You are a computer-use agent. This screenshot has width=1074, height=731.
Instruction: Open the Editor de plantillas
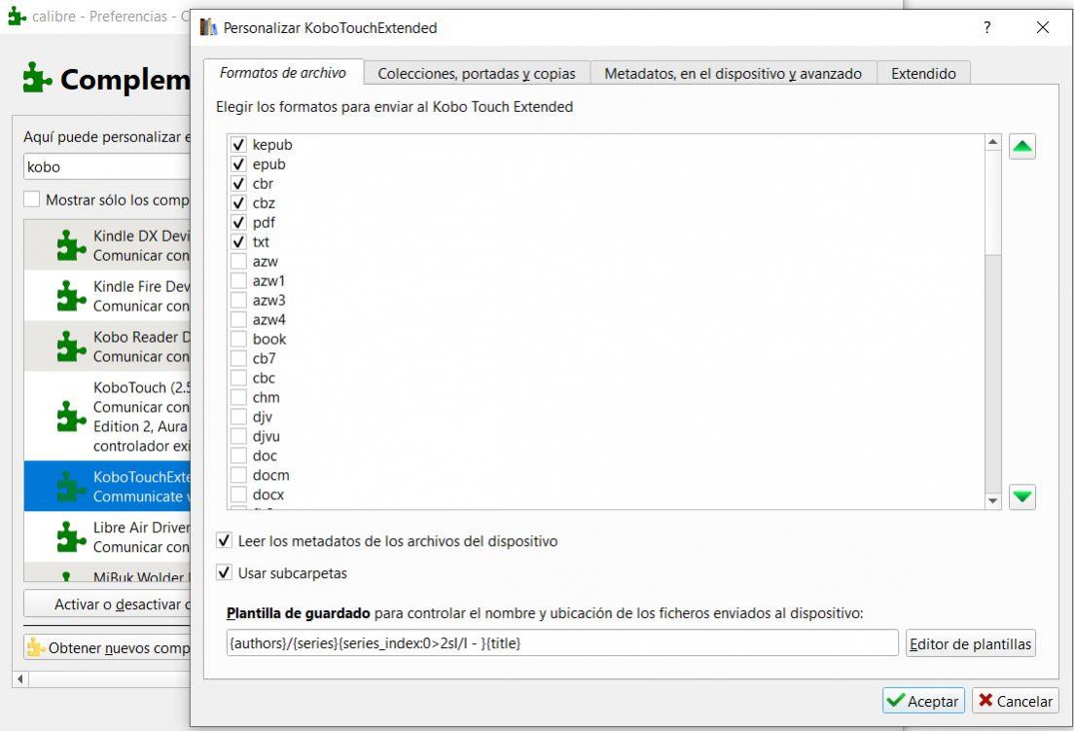point(970,643)
